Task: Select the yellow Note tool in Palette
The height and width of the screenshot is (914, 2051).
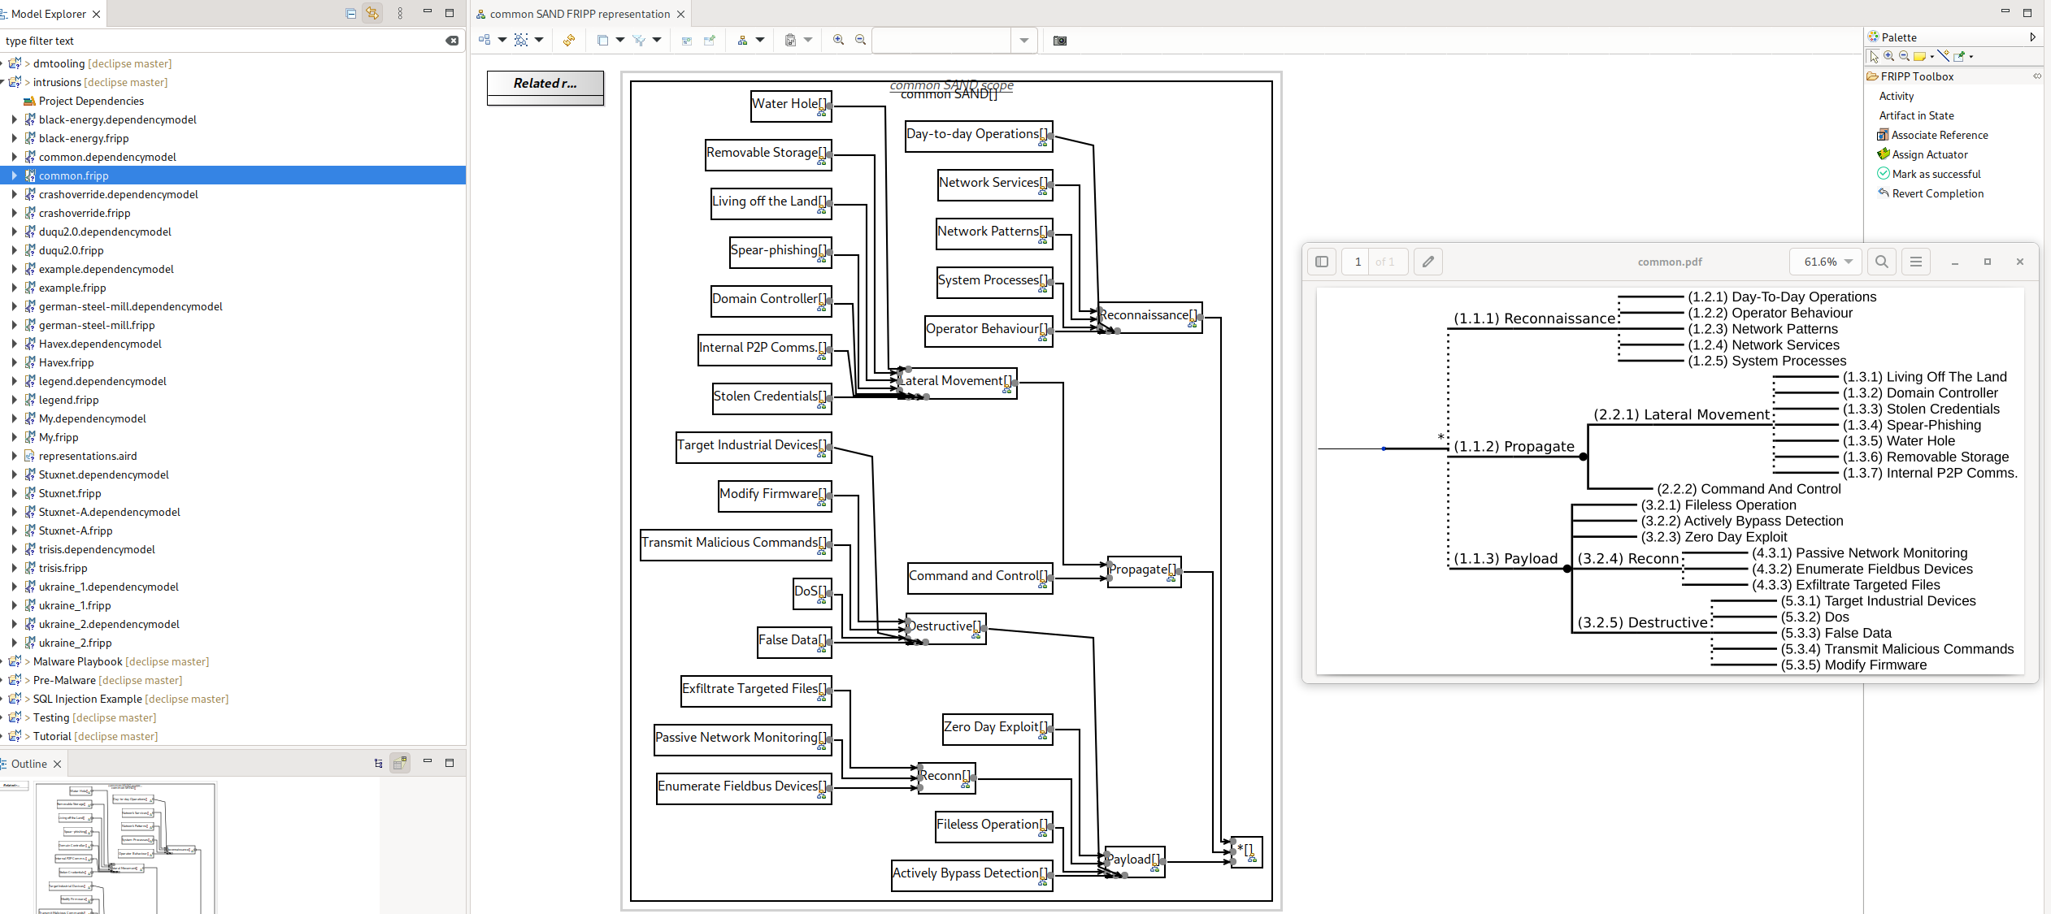Action: click(x=1919, y=56)
